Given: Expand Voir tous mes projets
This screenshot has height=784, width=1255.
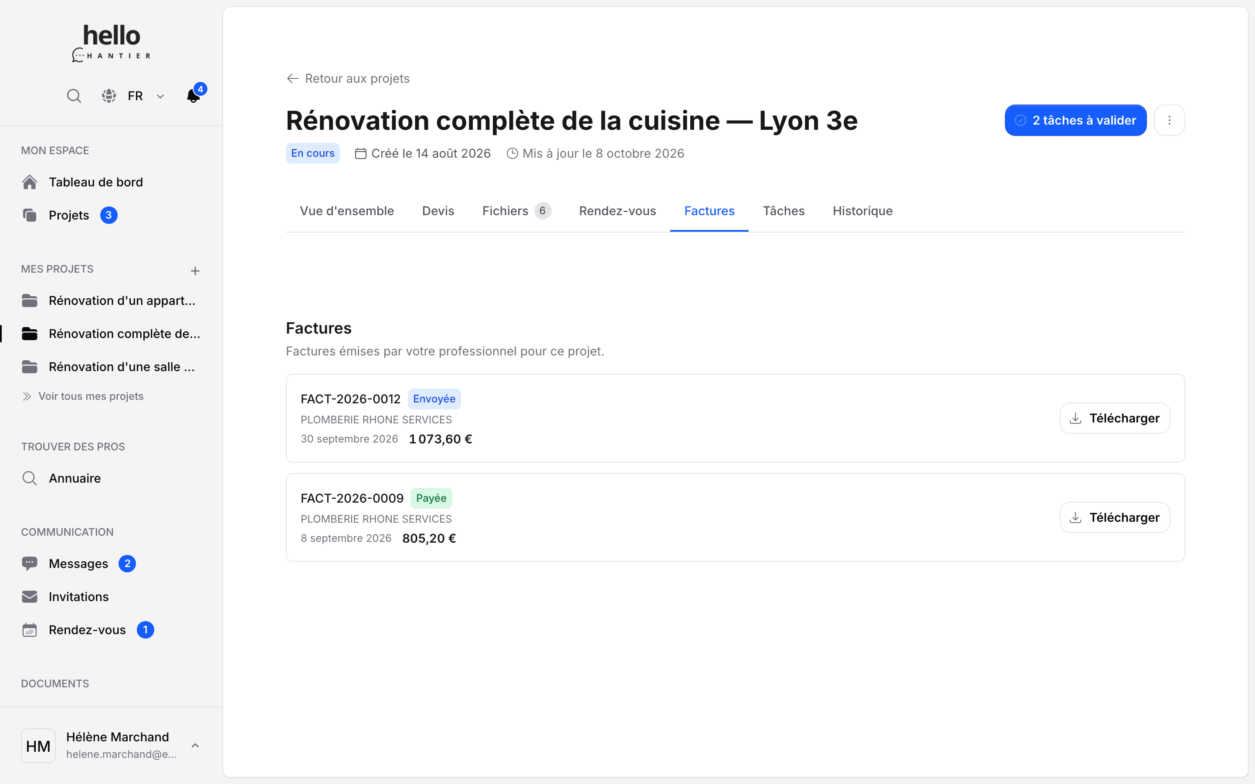Looking at the screenshot, I should point(83,396).
